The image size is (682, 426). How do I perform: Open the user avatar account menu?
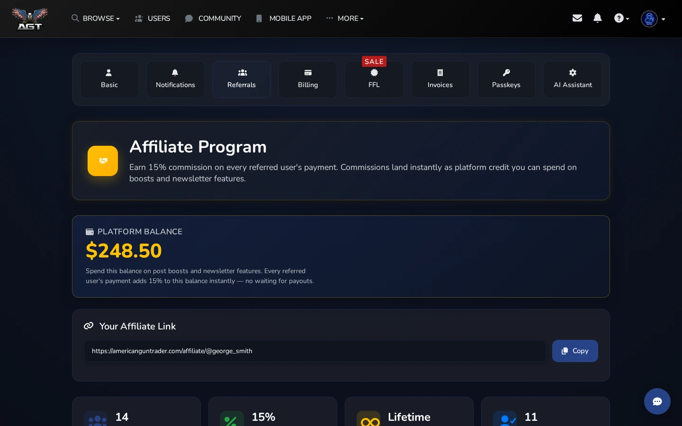point(653,19)
